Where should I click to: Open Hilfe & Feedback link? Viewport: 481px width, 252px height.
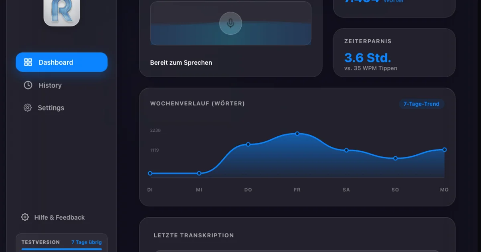point(59,217)
